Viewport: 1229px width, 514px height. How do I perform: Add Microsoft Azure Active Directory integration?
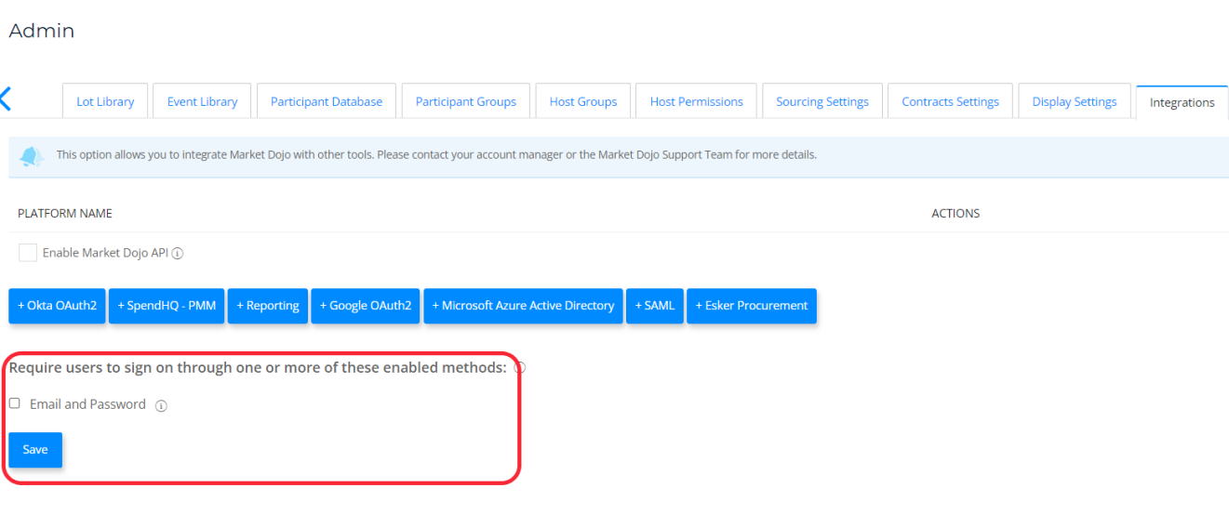(524, 306)
